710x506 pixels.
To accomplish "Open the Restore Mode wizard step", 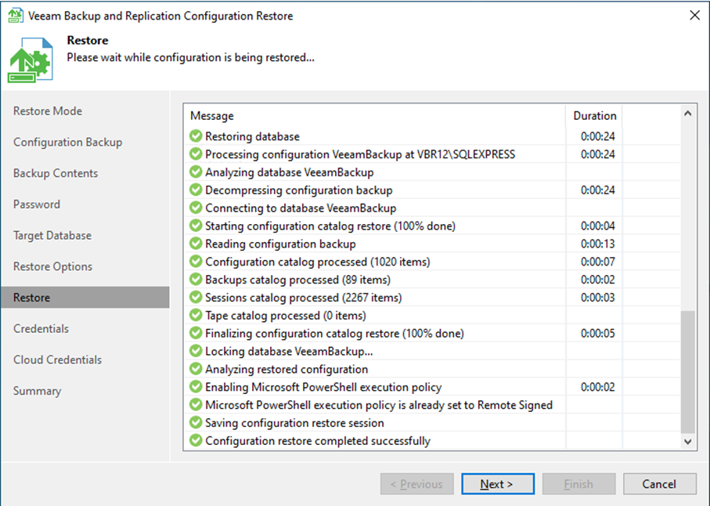I will [x=48, y=111].
